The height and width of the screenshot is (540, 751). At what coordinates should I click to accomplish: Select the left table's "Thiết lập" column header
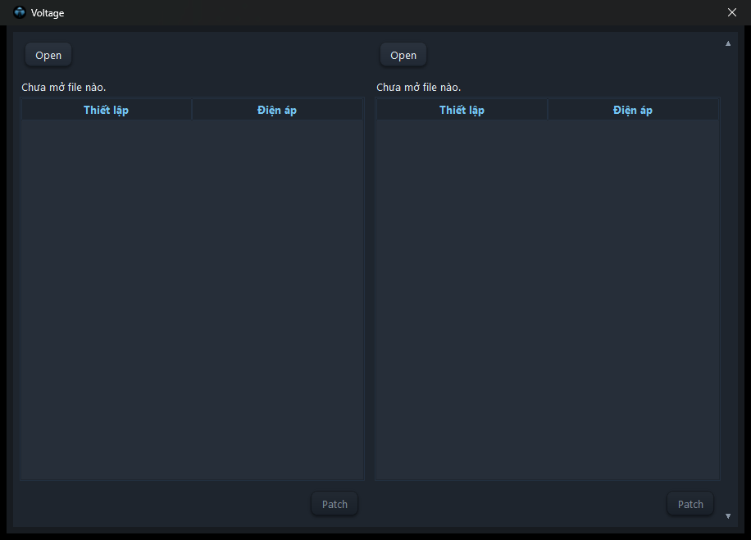click(x=107, y=110)
